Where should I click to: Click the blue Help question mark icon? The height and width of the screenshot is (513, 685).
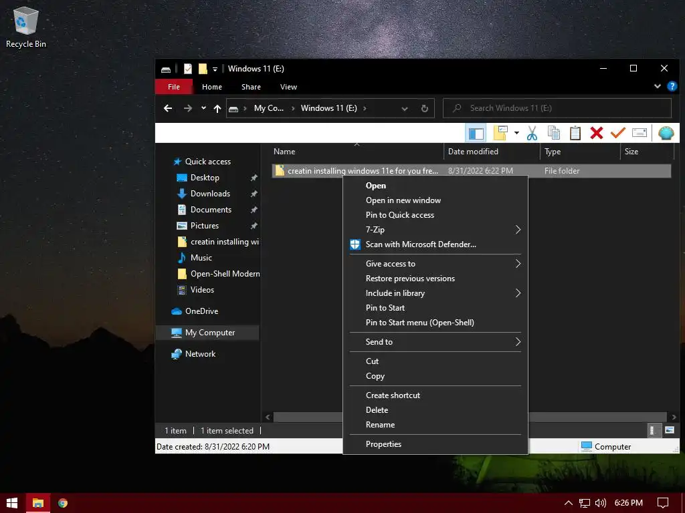[672, 86]
